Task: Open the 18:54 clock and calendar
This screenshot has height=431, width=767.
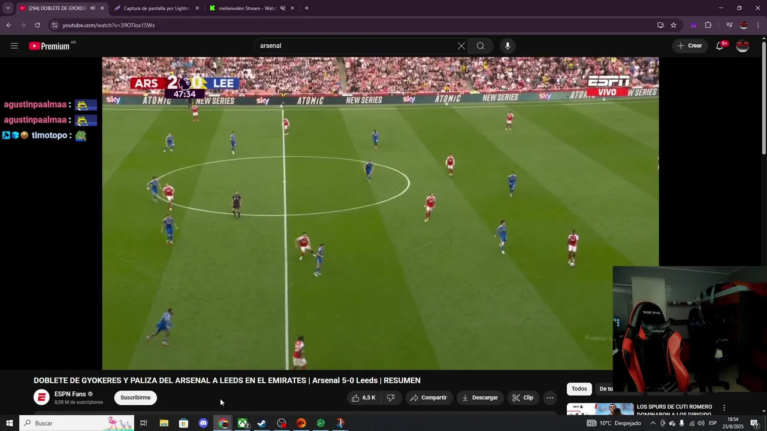Action: 733,423
